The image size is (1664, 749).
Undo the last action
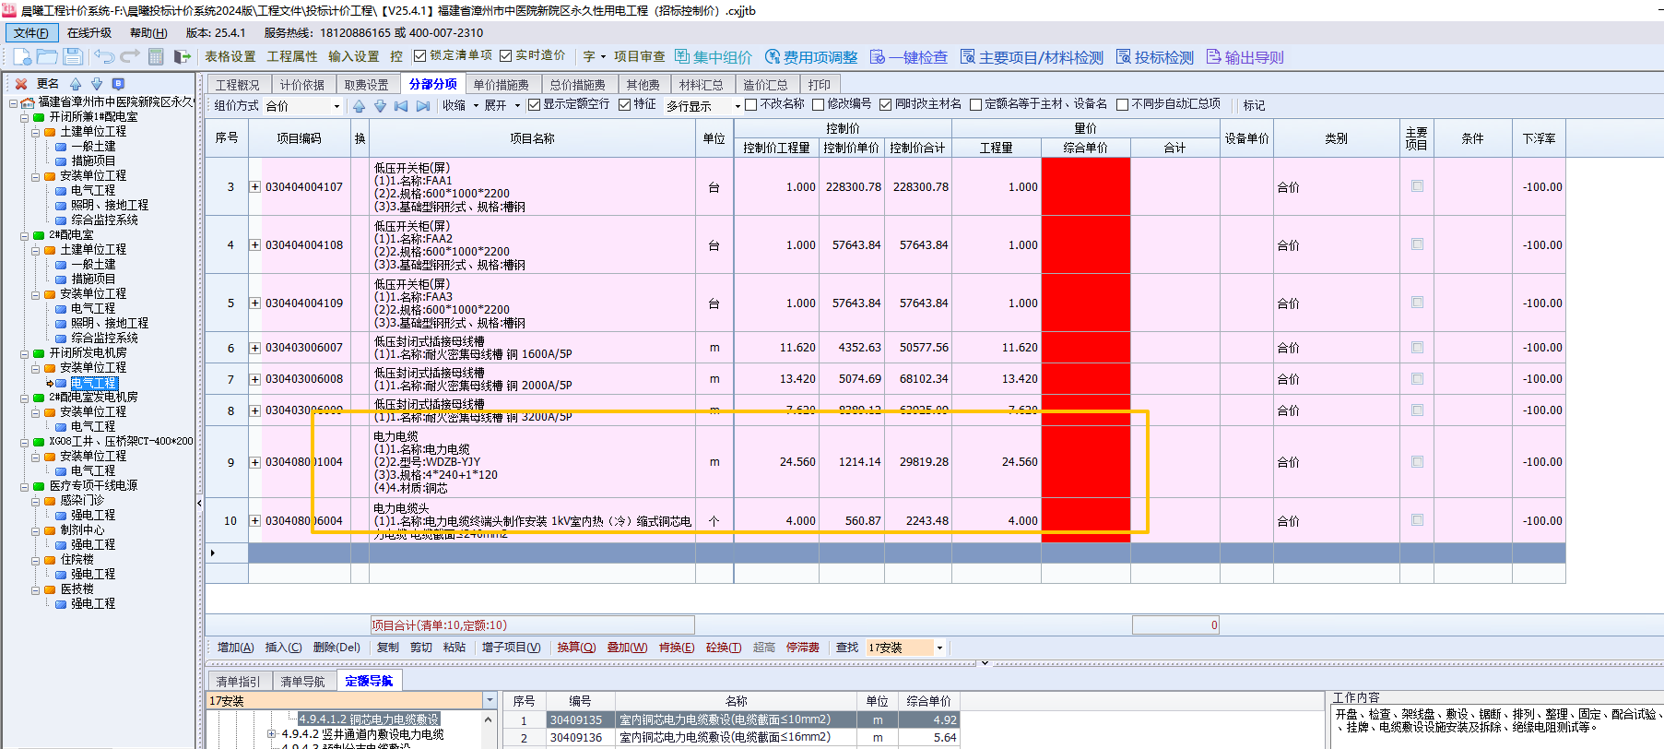pos(104,56)
